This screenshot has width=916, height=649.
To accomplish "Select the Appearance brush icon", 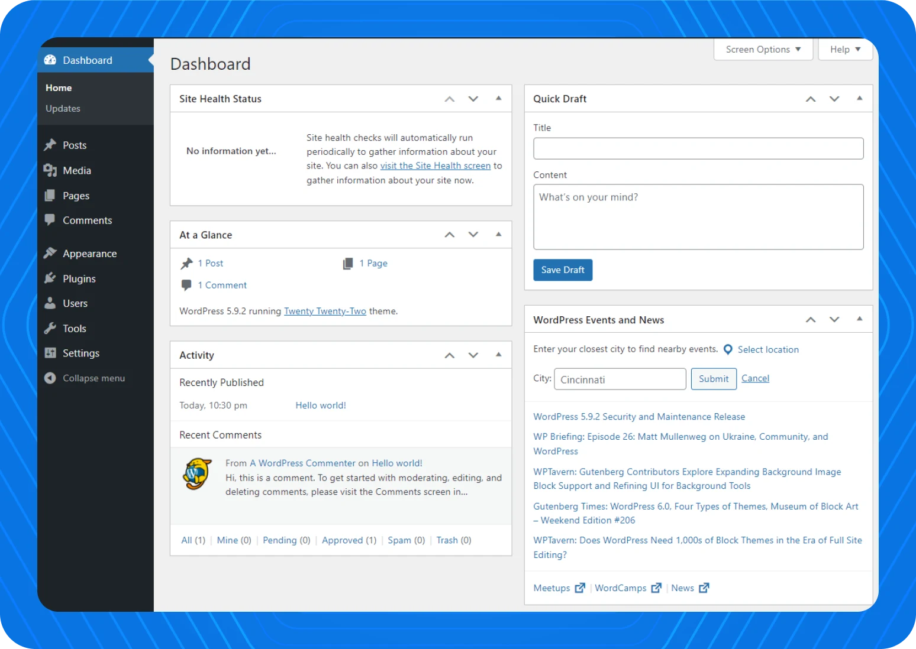I will pyautogui.click(x=50, y=253).
